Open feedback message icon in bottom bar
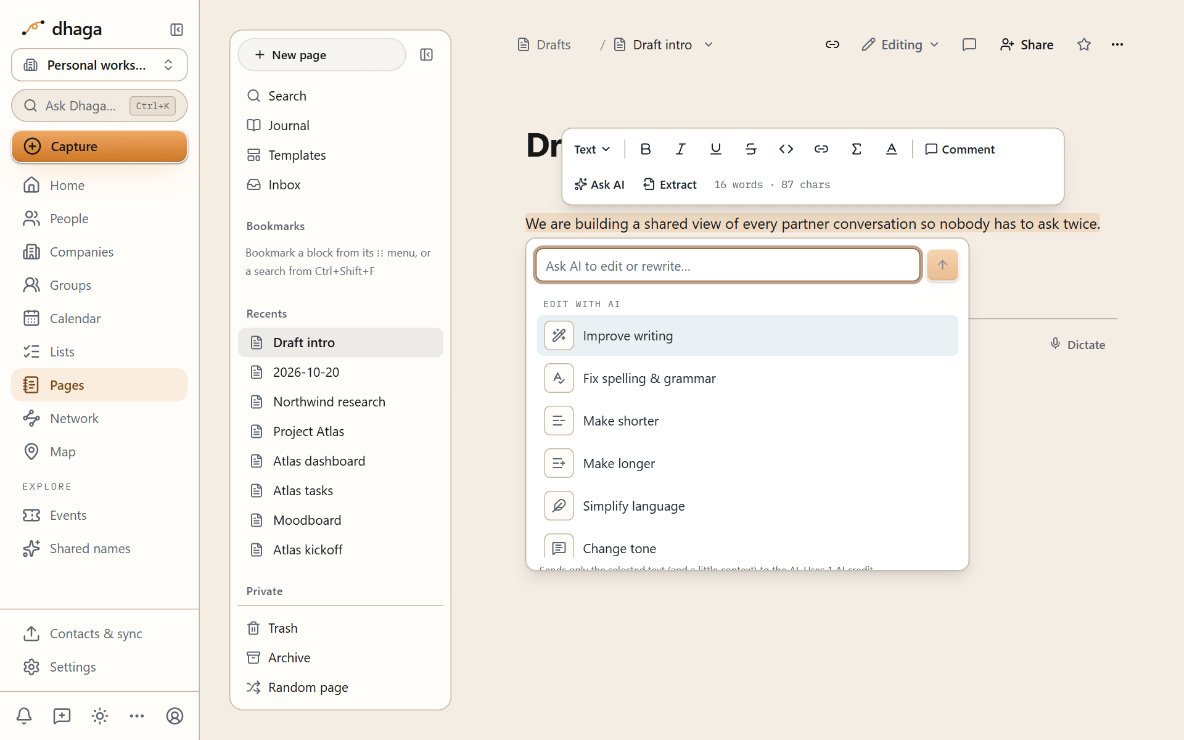Image resolution: width=1184 pixels, height=740 pixels. tap(62, 716)
